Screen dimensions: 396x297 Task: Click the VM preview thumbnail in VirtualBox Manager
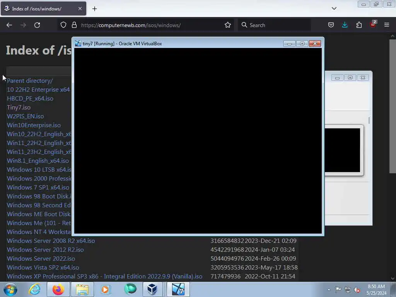pyautogui.click(x=343, y=150)
